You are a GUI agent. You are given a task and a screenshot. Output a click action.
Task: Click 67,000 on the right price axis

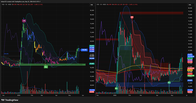[190, 50]
